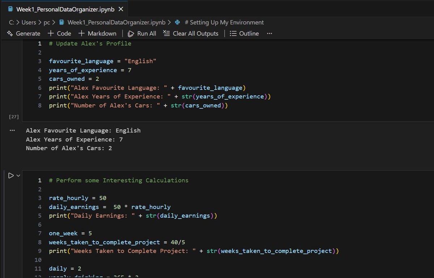Click the Setting Up My Environment breadcrumb
The height and width of the screenshot is (278, 434).
[224, 22]
